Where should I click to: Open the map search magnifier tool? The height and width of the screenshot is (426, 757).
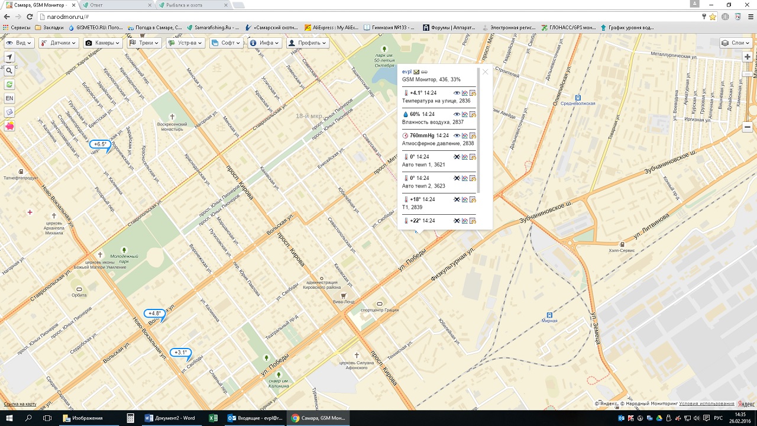(9, 70)
